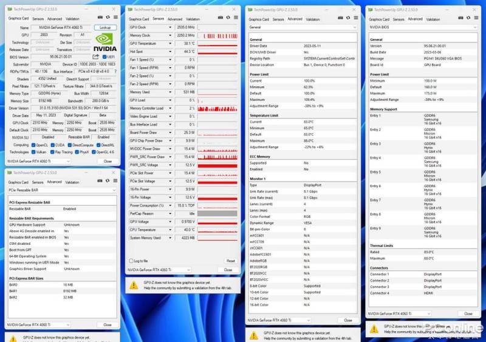This screenshot has width=486, height=342.
Task: Take screenshot via camera icon in Graphics Card window
Action: [x=100, y=18]
